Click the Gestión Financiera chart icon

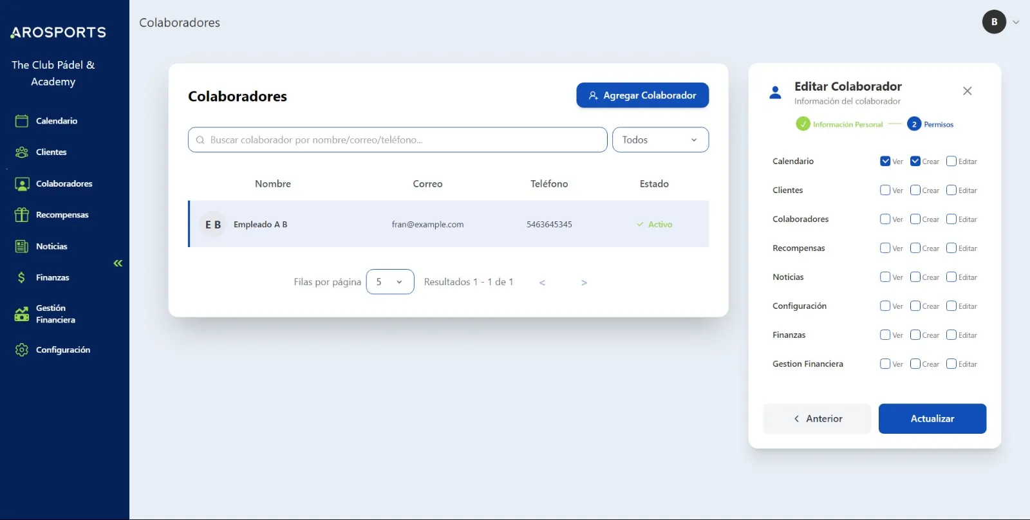click(x=22, y=314)
